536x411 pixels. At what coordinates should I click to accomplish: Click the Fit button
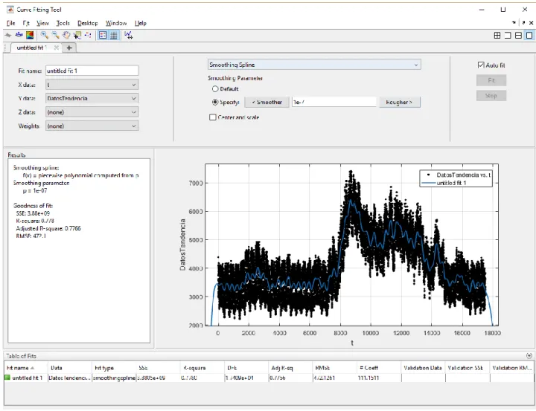coord(491,80)
